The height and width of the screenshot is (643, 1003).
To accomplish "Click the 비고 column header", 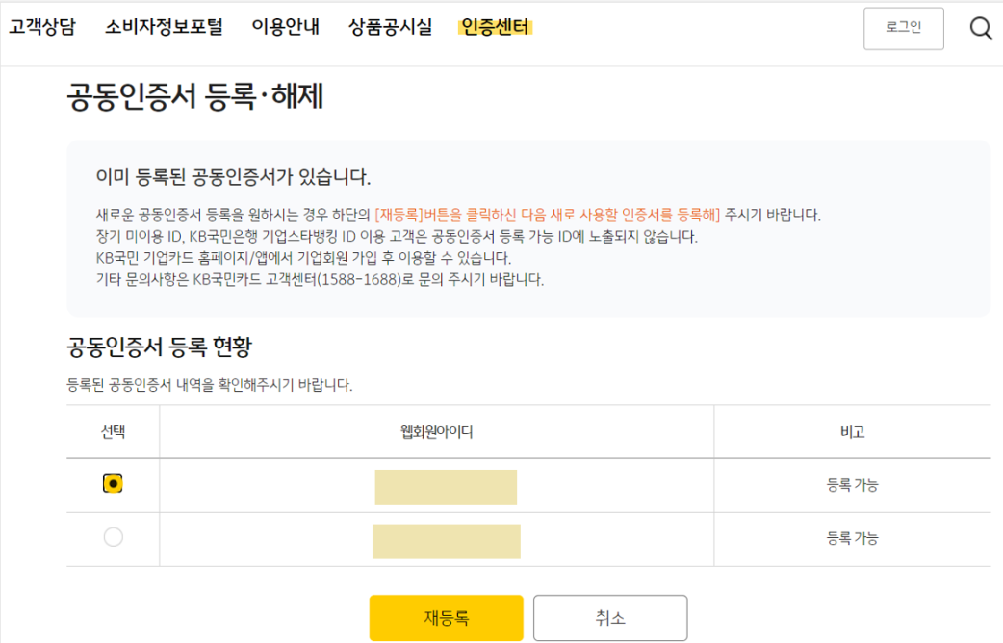I will [x=851, y=432].
